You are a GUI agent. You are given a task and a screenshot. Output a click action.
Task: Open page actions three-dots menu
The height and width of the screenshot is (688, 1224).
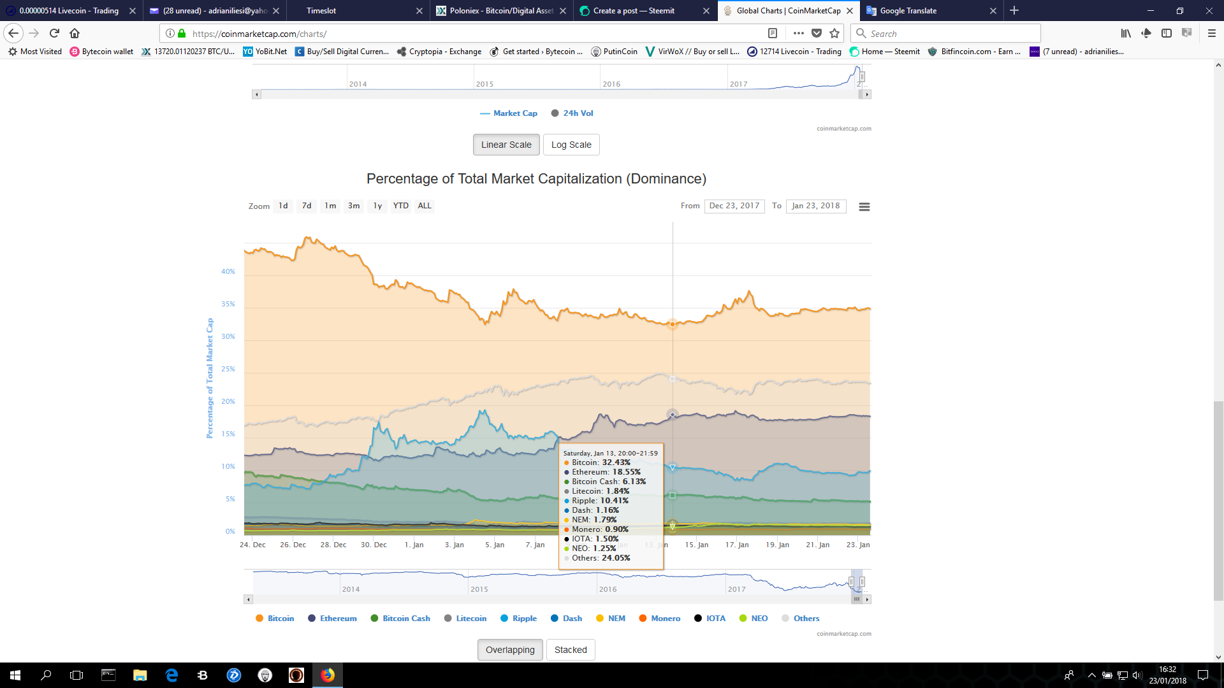tap(798, 33)
